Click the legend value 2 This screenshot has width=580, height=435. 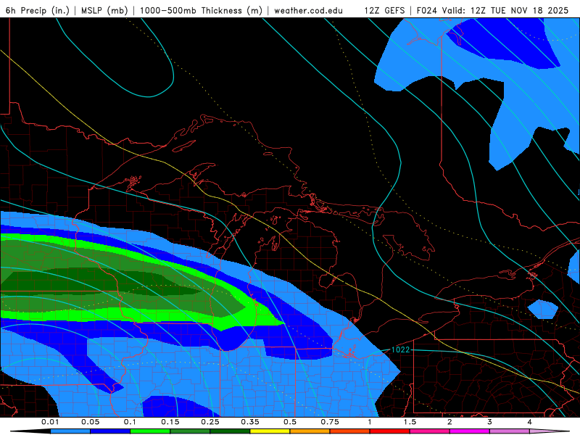point(449,422)
